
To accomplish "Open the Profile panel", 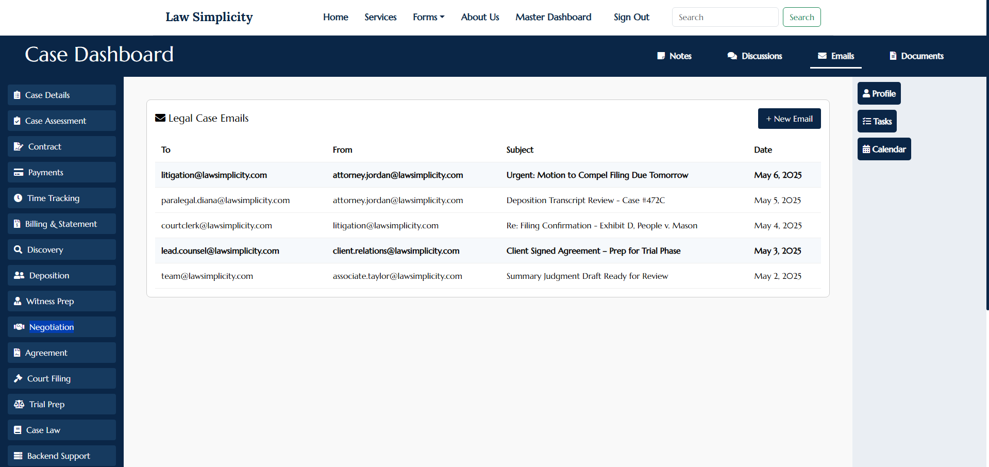I will [879, 93].
